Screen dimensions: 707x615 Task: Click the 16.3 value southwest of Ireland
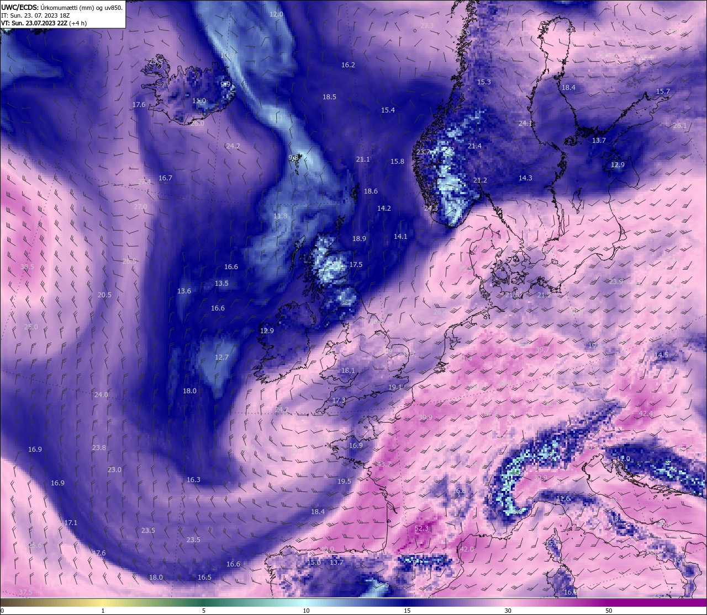coord(193,479)
